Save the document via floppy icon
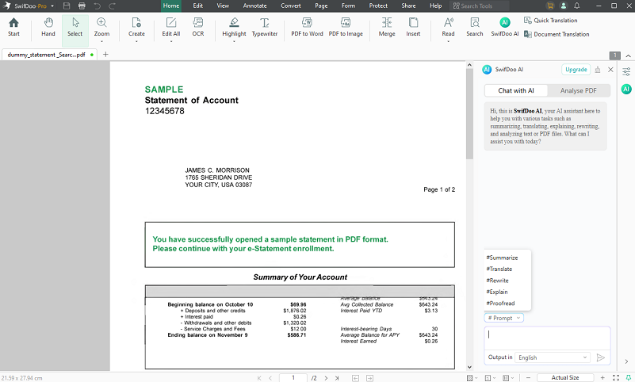635x382 pixels. pos(67,6)
